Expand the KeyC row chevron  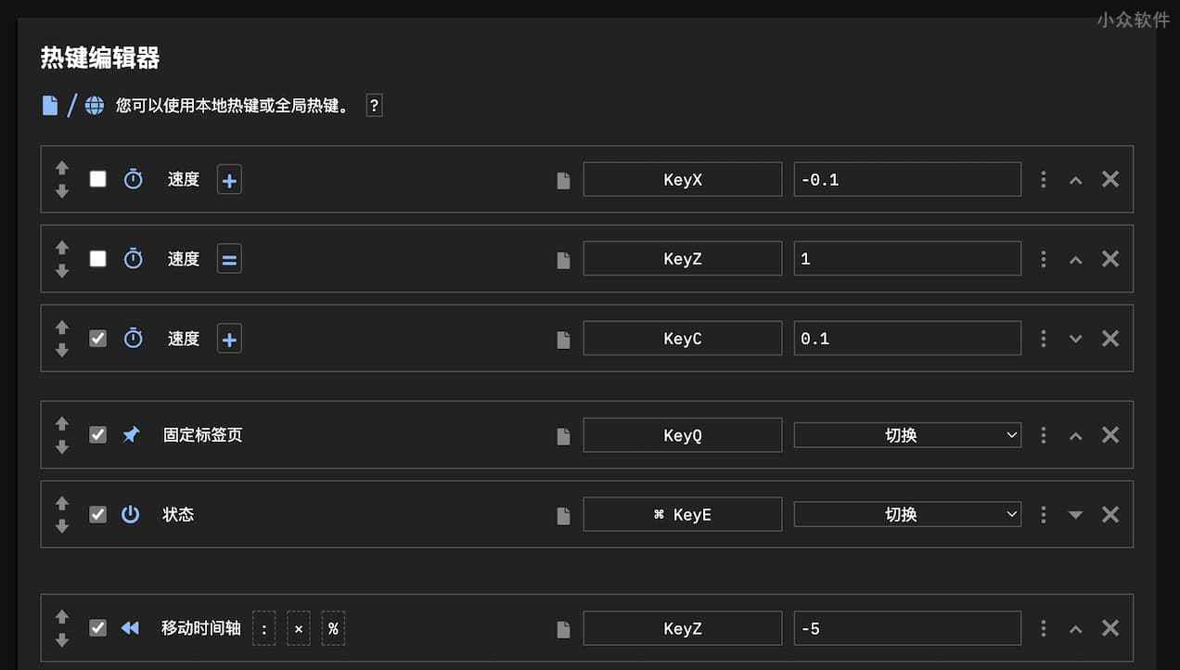1075,339
